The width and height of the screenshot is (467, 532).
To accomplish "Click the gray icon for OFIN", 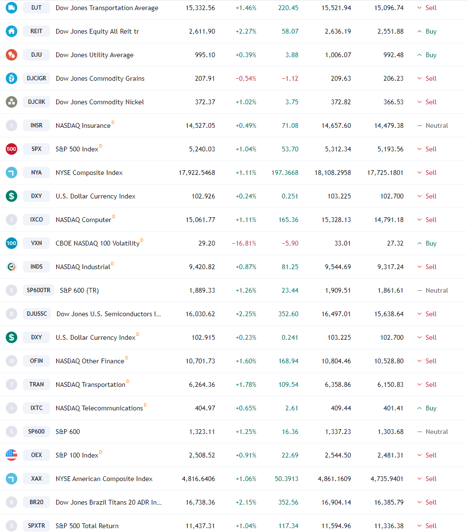I will tap(12, 361).
